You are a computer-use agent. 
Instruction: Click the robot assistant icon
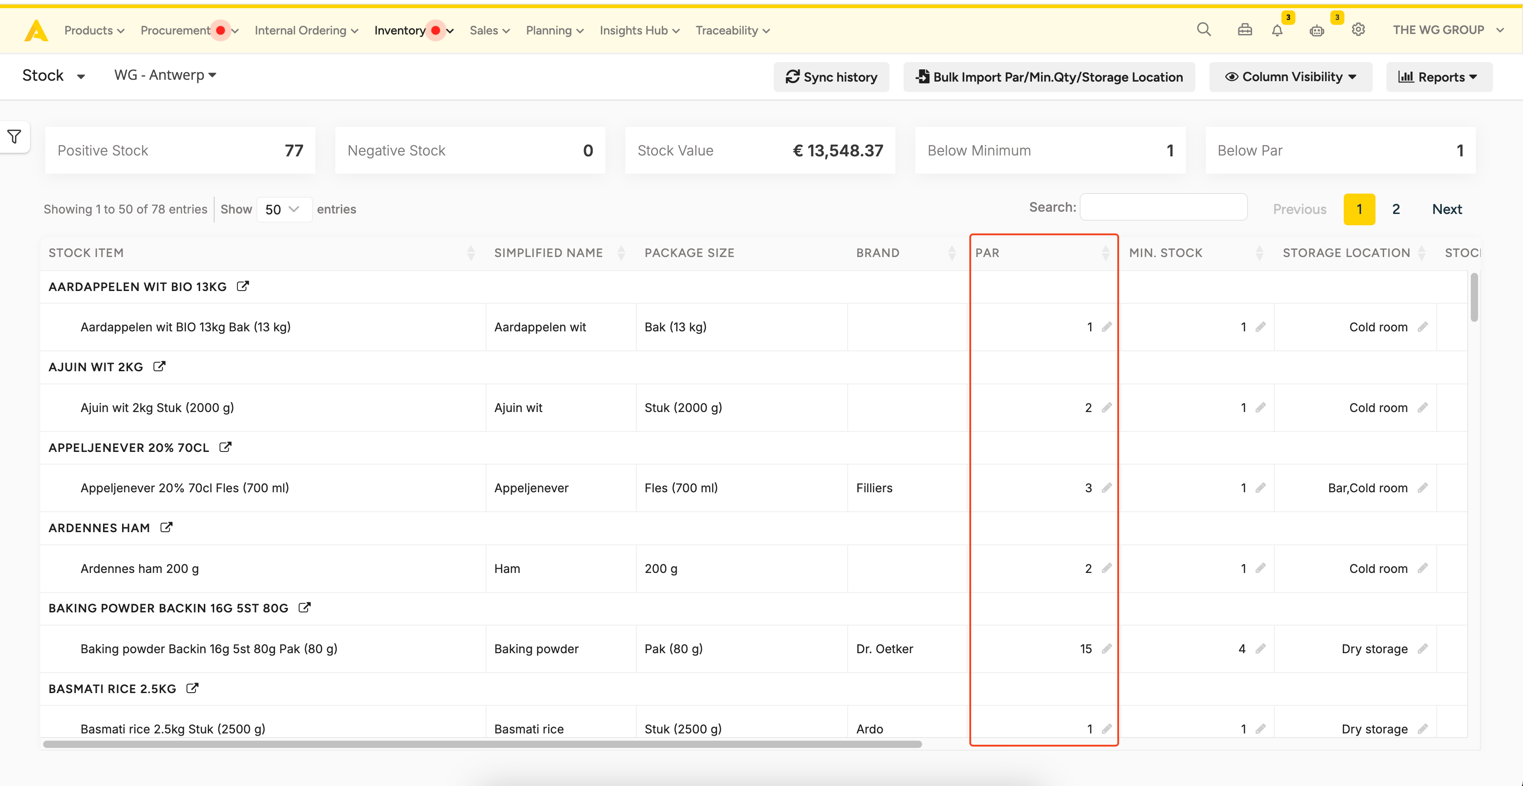[1316, 31]
